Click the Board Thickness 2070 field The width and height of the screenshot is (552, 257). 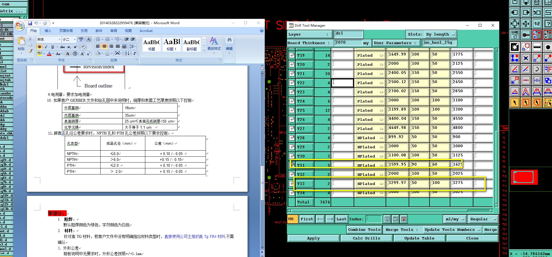(x=348, y=43)
